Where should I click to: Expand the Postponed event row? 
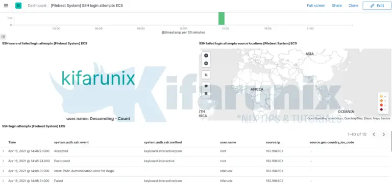click(3, 161)
